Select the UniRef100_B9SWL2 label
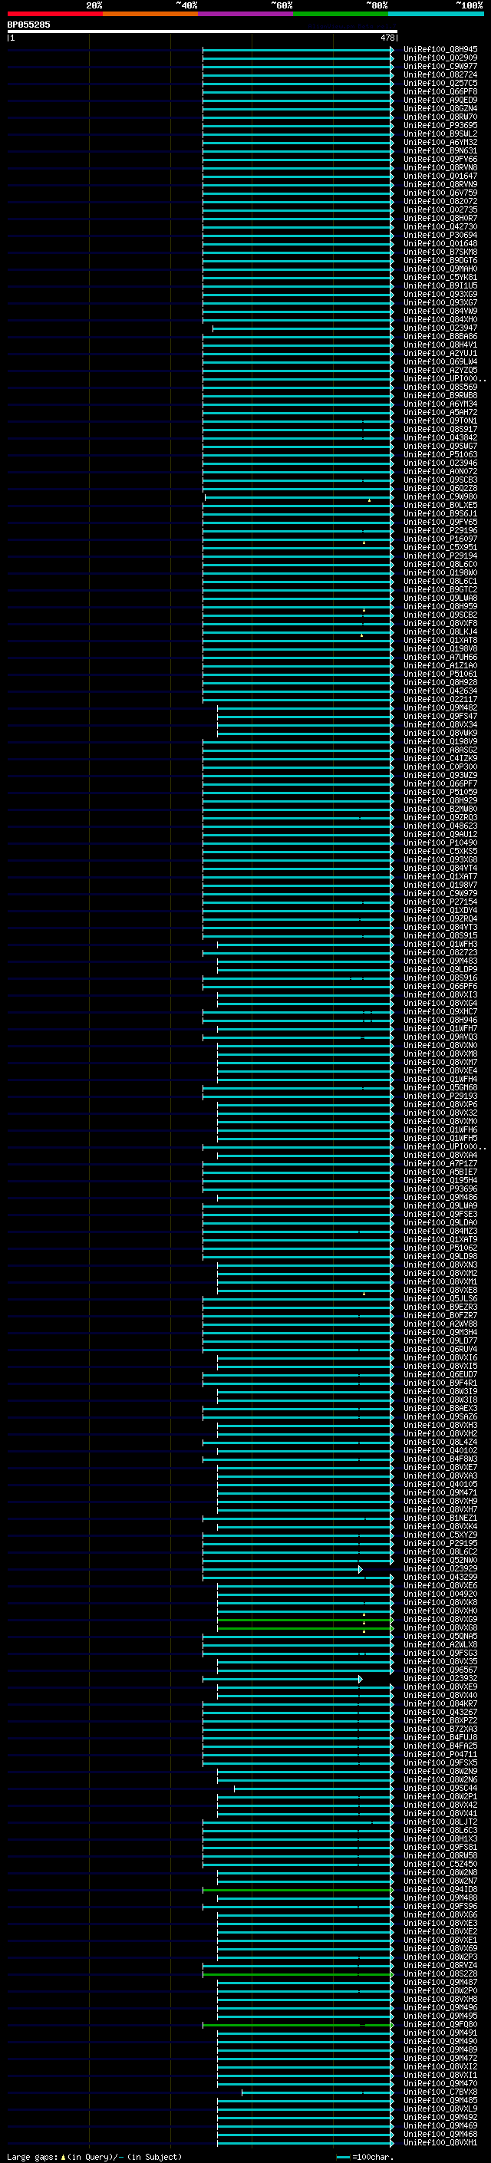Image resolution: width=491 pixels, height=2163 pixels. (x=440, y=134)
